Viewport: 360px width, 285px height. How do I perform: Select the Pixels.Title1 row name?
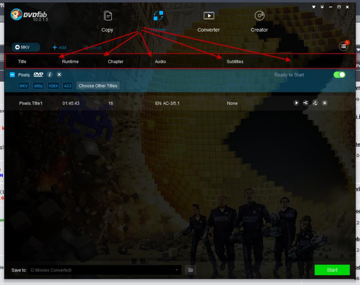point(31,103)
